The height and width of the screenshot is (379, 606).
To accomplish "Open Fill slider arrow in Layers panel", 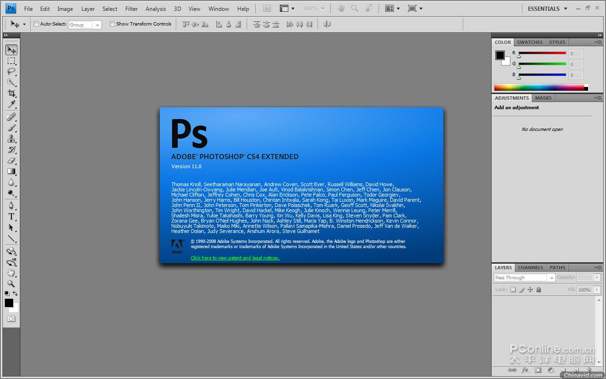I will click(597, 290).
